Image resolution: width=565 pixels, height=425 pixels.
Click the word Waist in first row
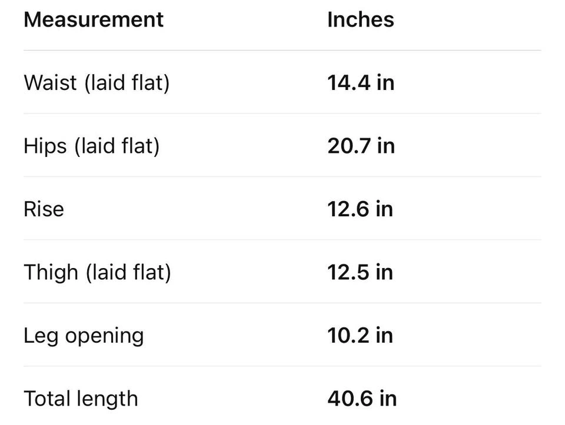tap(51, 82)
